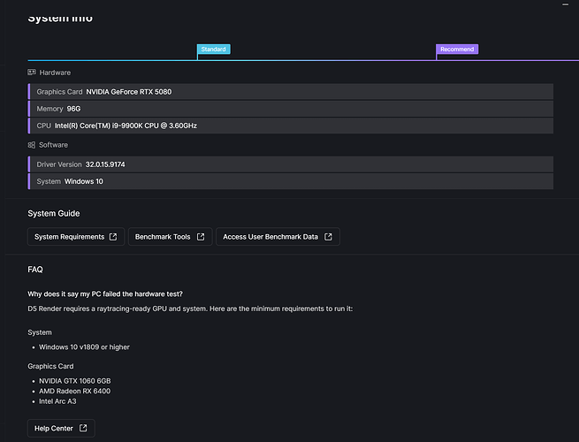Select the CPU Intel Core i9-9900K row
Image resolution: width=579 pixels, height=442 pixels.
tap(291, 126)
